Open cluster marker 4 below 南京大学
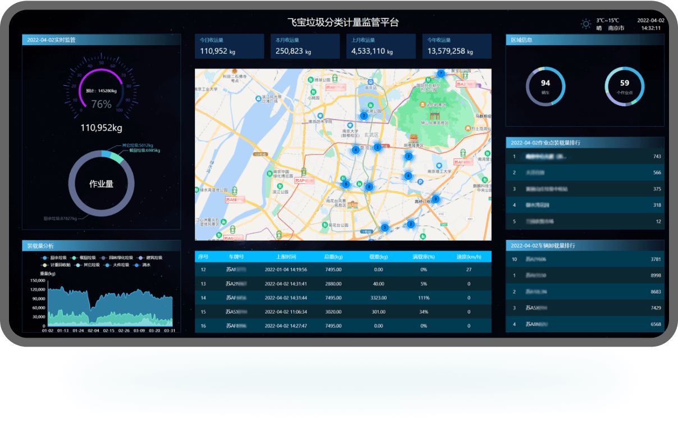The width and height of the screenshot is (678, 423). (355, 149)
